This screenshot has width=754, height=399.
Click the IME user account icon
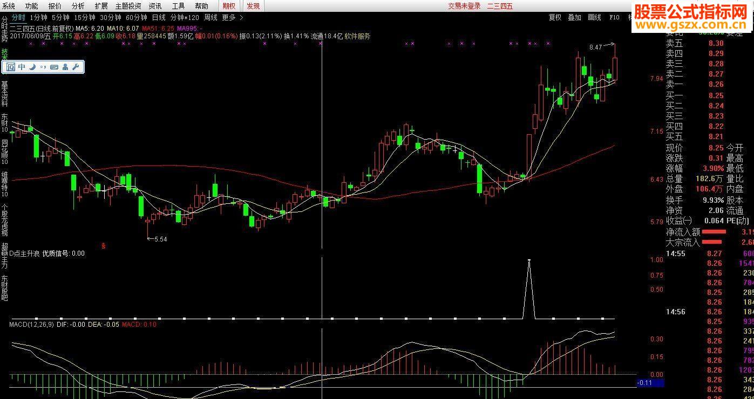pos(65,67)
